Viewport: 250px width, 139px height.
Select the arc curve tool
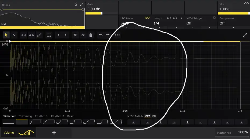31,35
